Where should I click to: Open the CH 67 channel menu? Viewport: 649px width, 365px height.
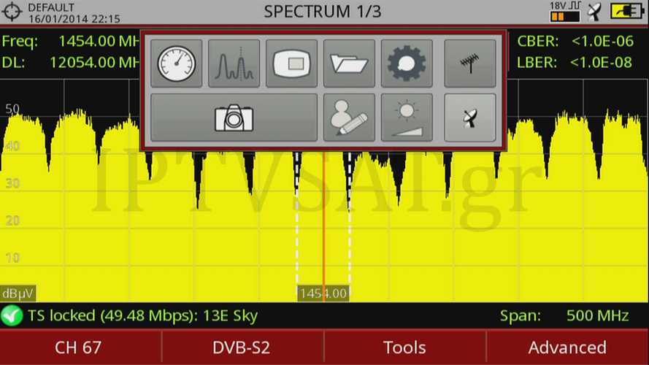tap(79, 347)
